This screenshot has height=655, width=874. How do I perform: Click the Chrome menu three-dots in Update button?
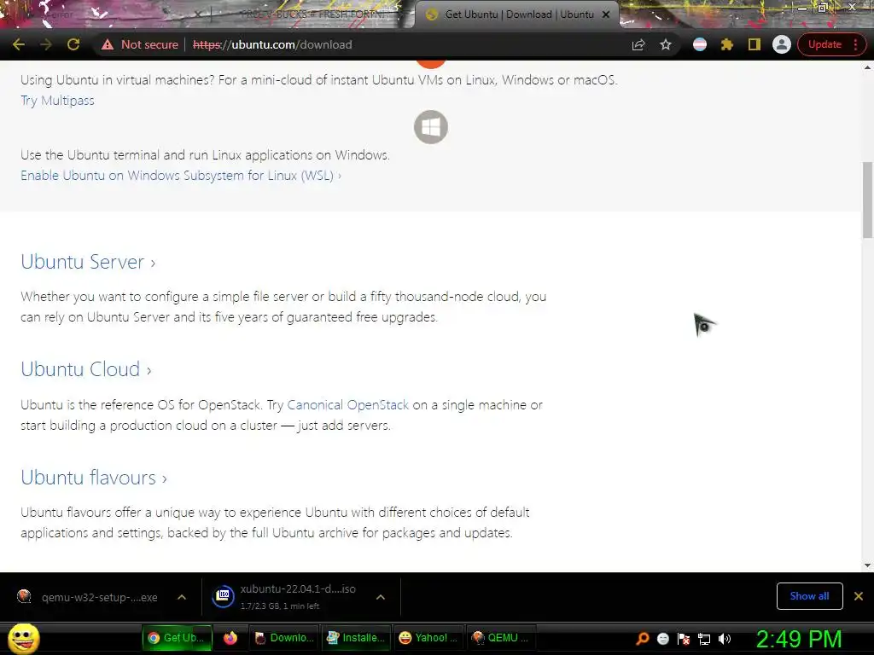(855, 44)
